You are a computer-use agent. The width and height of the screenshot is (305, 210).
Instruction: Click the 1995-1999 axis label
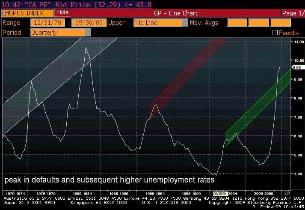(191, 194)
